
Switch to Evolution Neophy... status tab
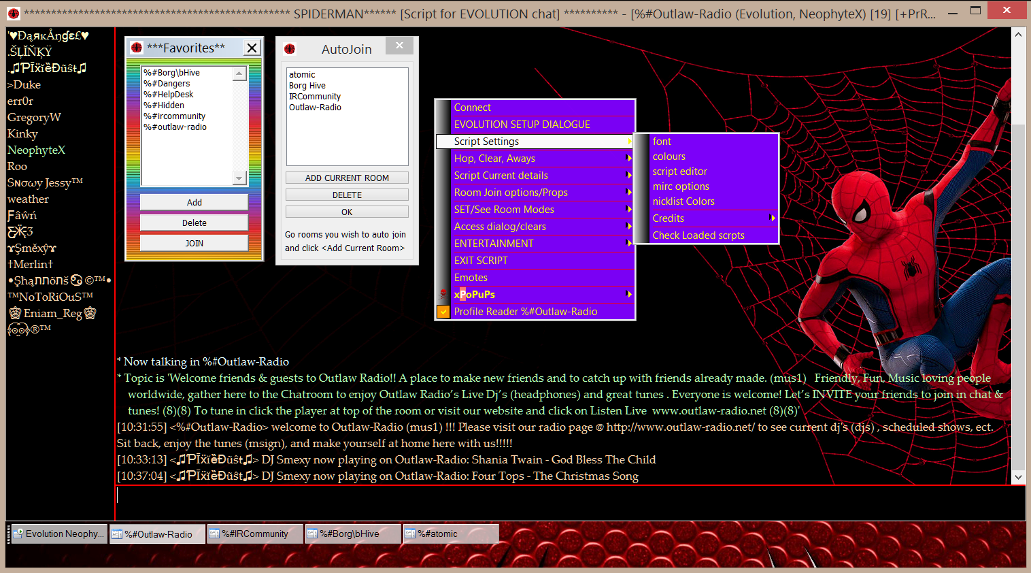(59, 534)
